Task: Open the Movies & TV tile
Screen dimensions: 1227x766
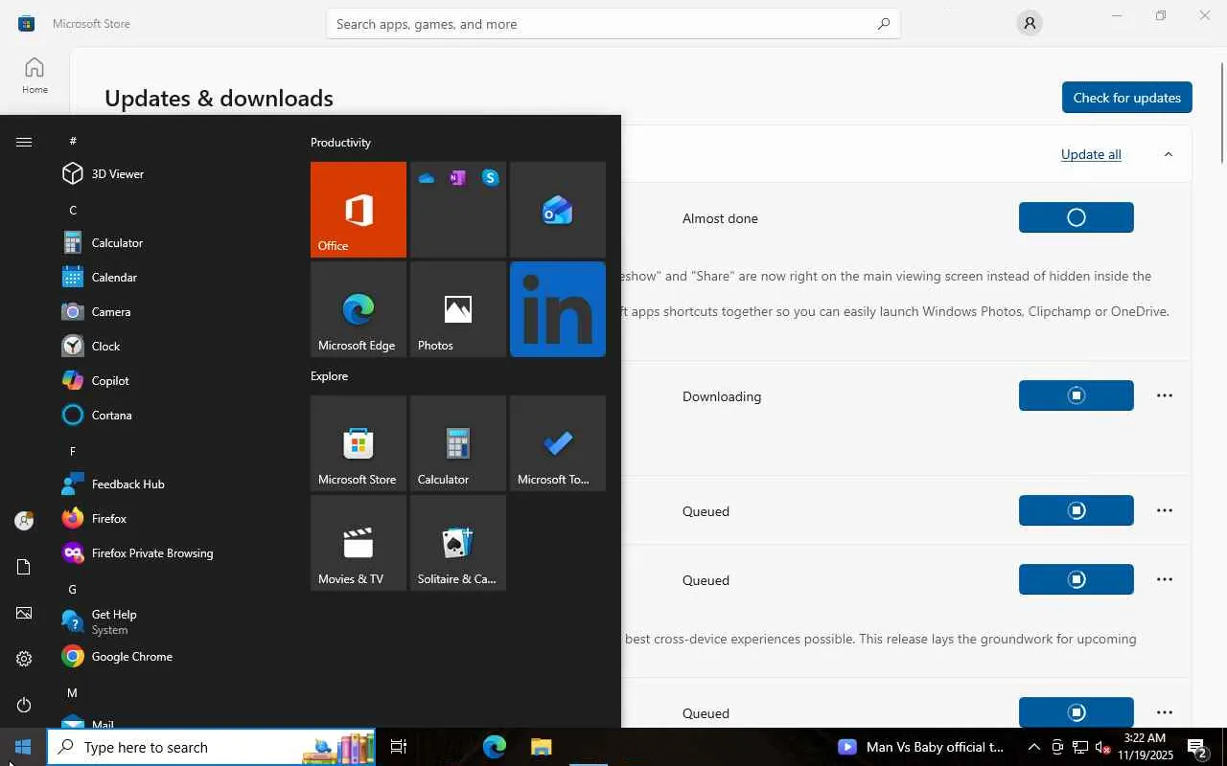Action: click(359, 543)
